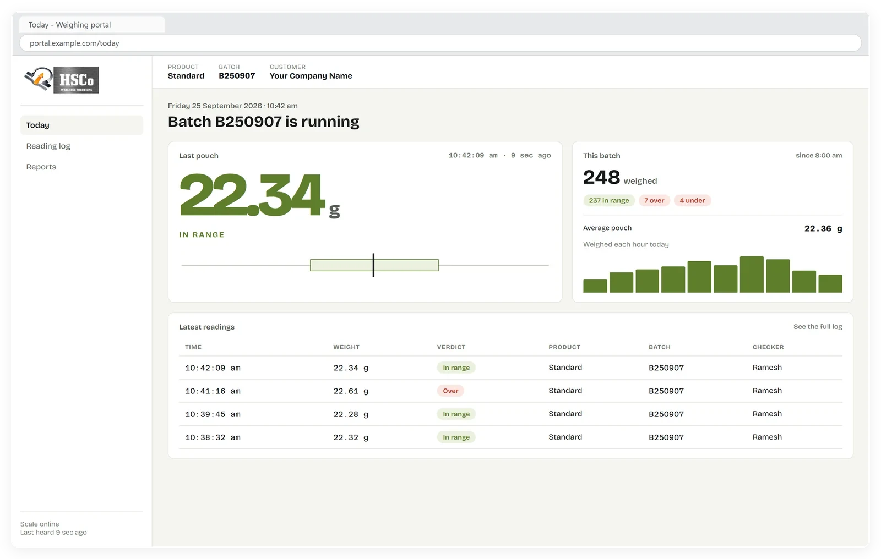Click the PRODUCT column header
Screen dimensions: 881x559
[564, 347]
